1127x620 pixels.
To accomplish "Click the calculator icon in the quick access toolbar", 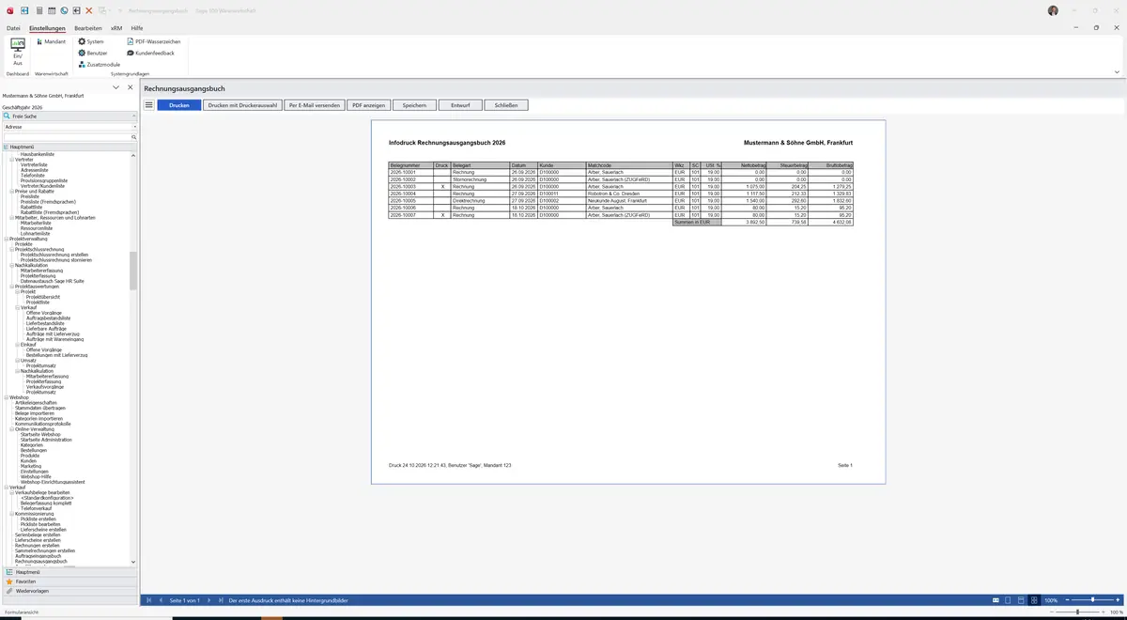I will (39, 10).
